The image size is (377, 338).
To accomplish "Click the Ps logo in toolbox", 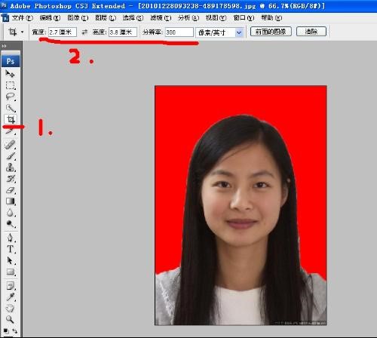I will (11, 61).
